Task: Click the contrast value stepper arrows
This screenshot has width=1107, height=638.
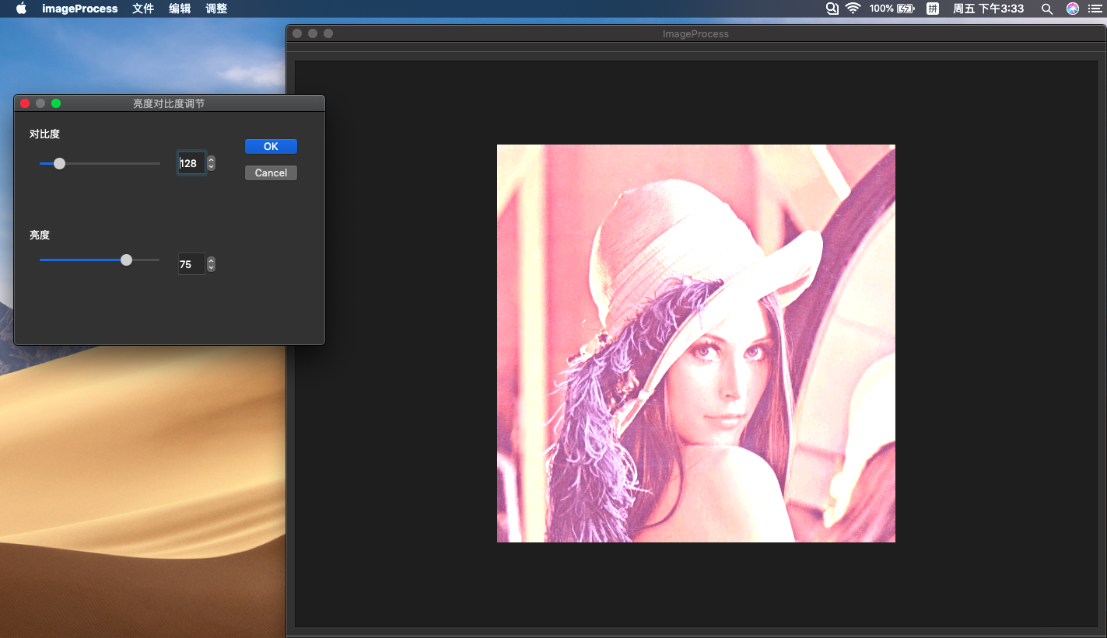Action: [211, 163]
